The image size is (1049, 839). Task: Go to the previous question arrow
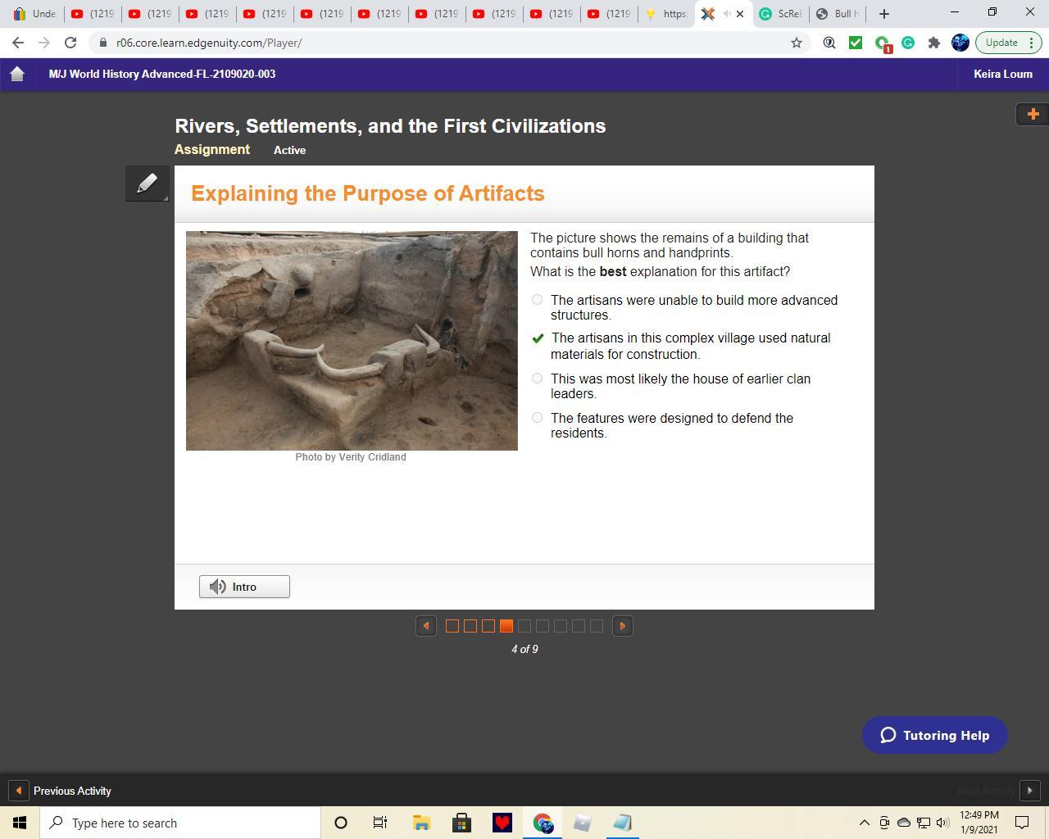(x=425, y=626)
